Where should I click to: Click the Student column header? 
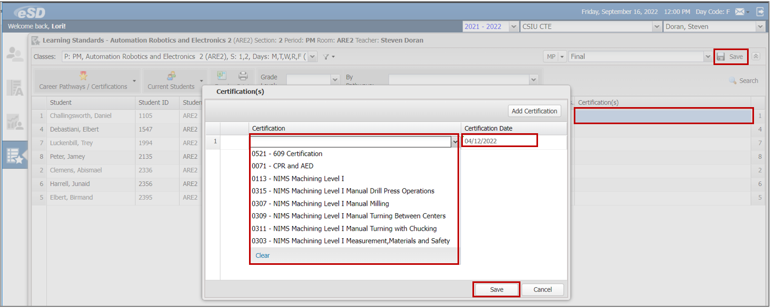tap(91, 102)
